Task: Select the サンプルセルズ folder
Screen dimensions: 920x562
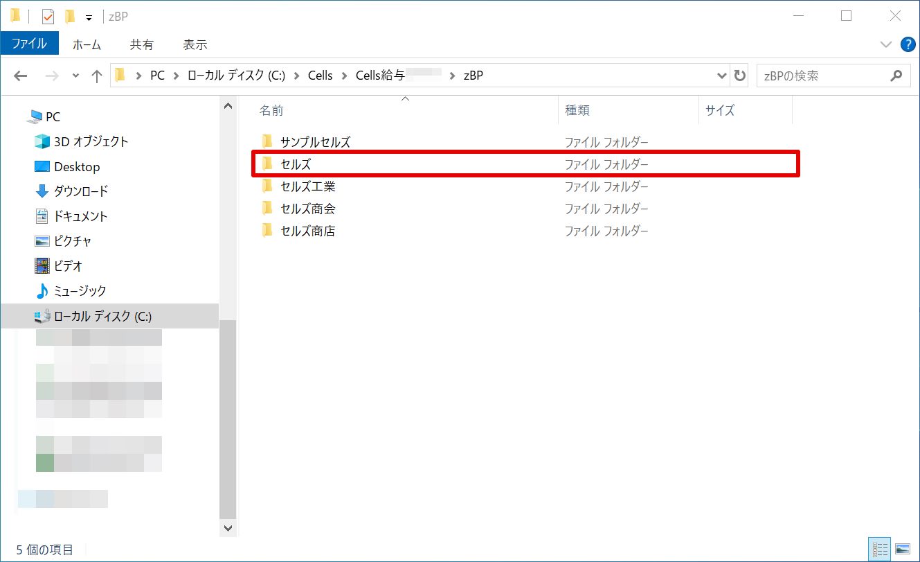Action: click(315, 142)
